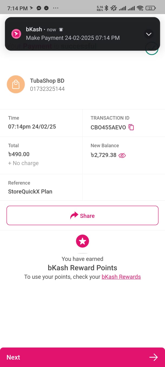Tap the Messenger icon in status bar
Image resolution: width=165 pixels, height=367 pixels.
39,8
